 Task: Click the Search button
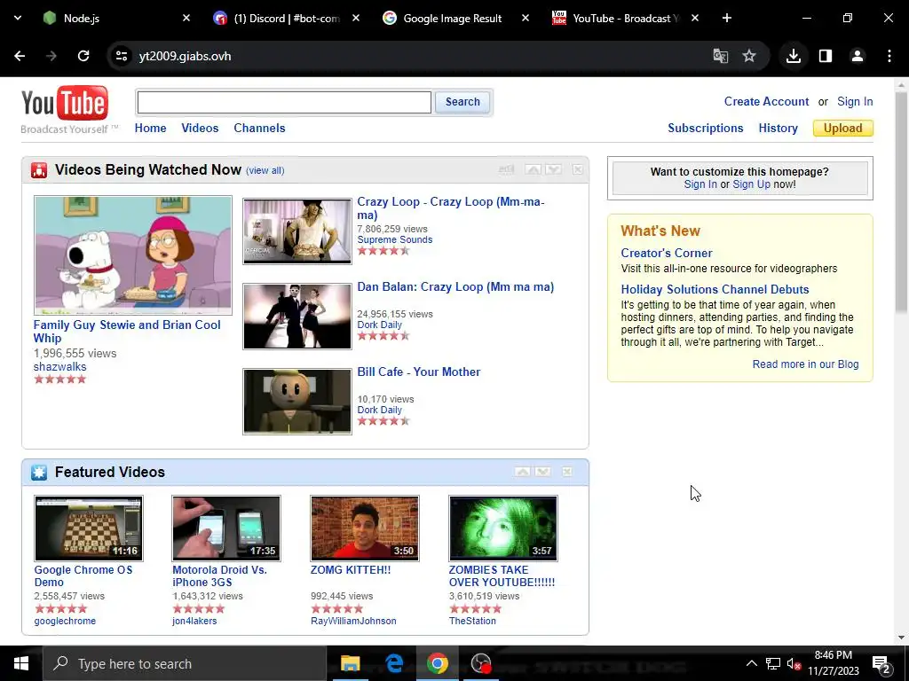pyautogui.click(x=462, y=102)
